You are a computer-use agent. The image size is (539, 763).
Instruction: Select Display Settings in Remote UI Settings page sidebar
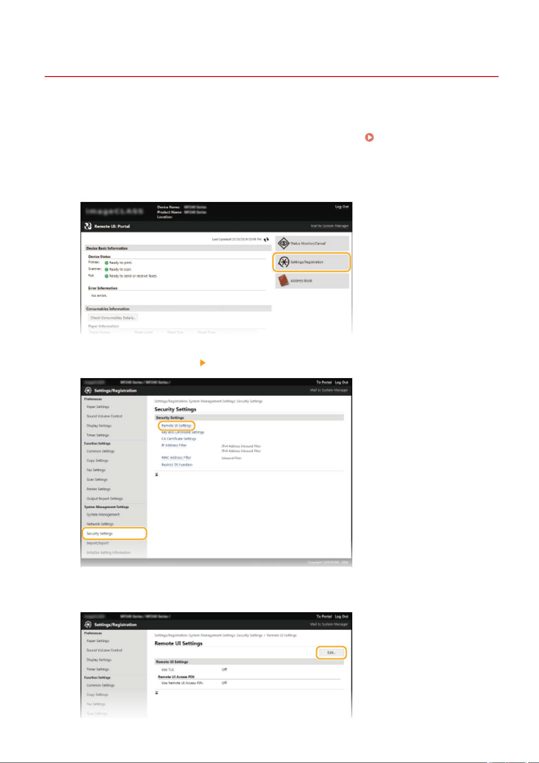pyautogui.click(x=99, y=660)
